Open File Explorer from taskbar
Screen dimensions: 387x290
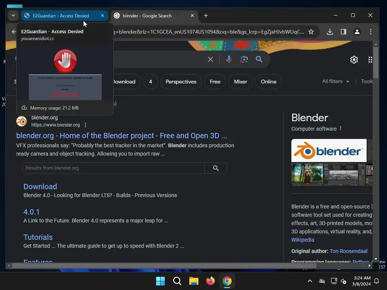[x=194, y=281]
